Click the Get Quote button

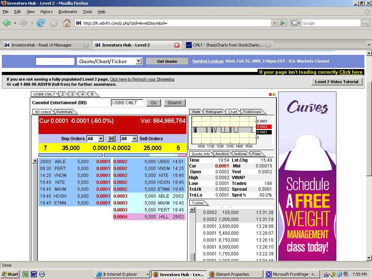pos(167,61)
